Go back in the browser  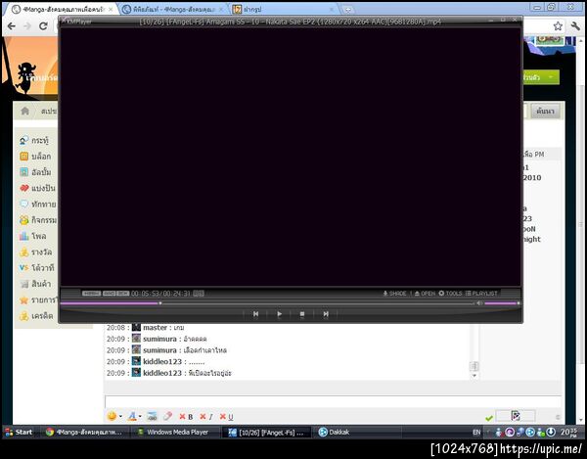click(x=12, y=26)
